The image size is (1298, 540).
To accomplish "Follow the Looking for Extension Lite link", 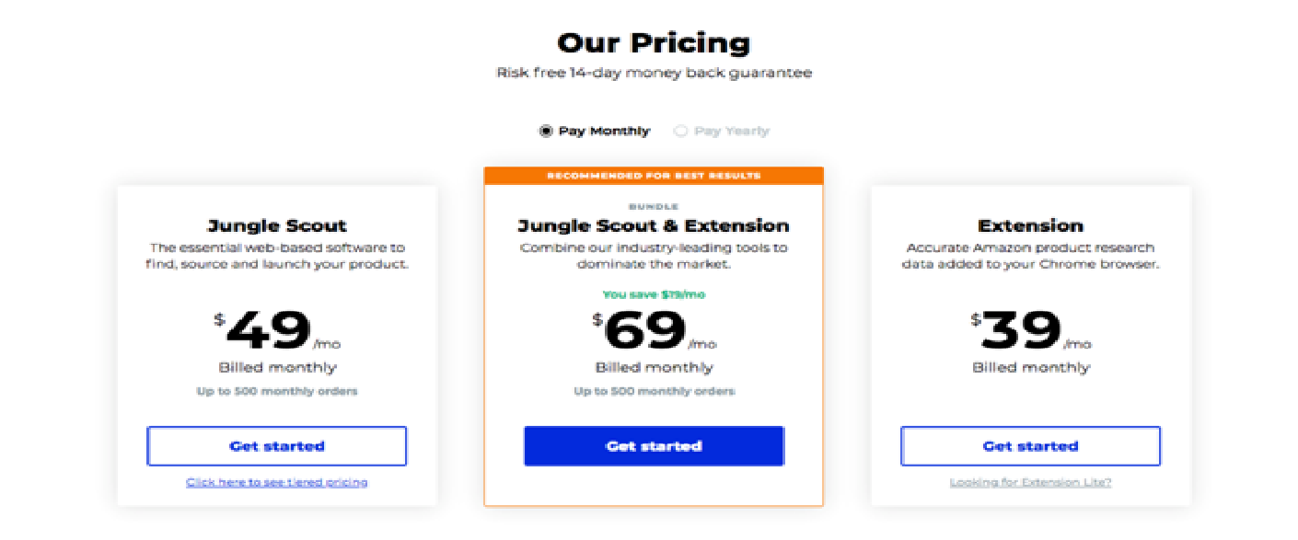I will (1030, 482).
